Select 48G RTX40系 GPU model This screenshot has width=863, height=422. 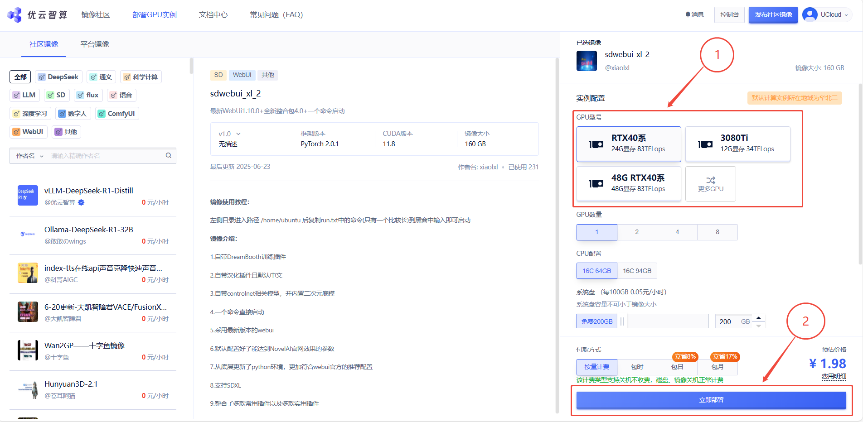tap(629, 183)
